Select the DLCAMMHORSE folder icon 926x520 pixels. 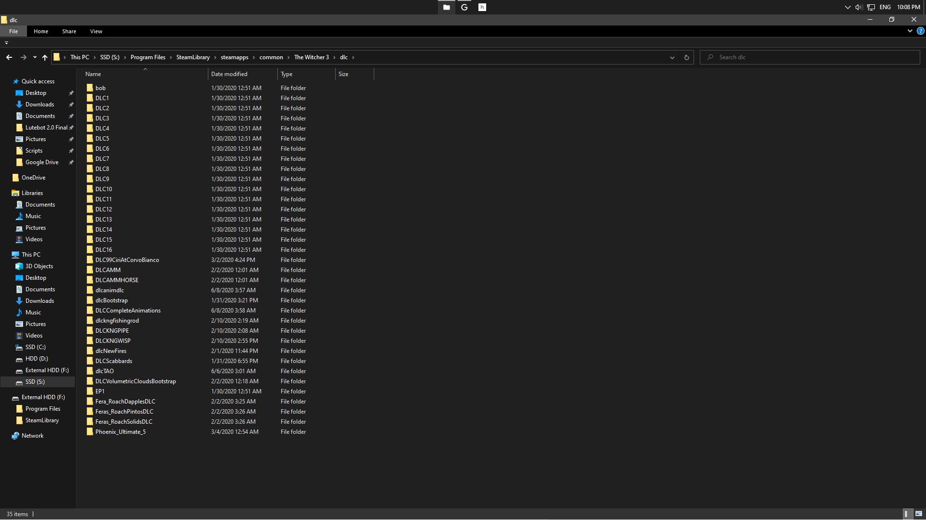[90, 280]
